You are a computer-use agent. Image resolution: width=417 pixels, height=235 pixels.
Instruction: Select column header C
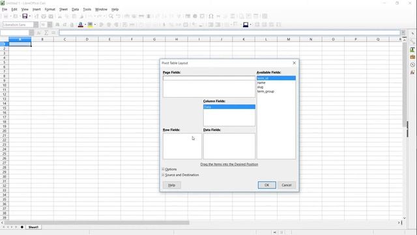pyautogui.click(x=65, y=39)
